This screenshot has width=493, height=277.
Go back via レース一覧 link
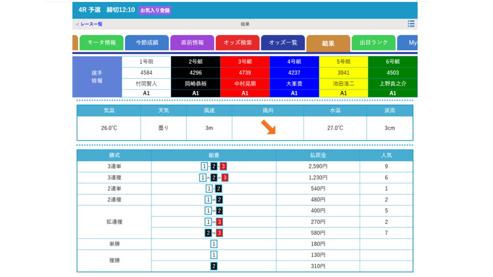tap(89, 24)
